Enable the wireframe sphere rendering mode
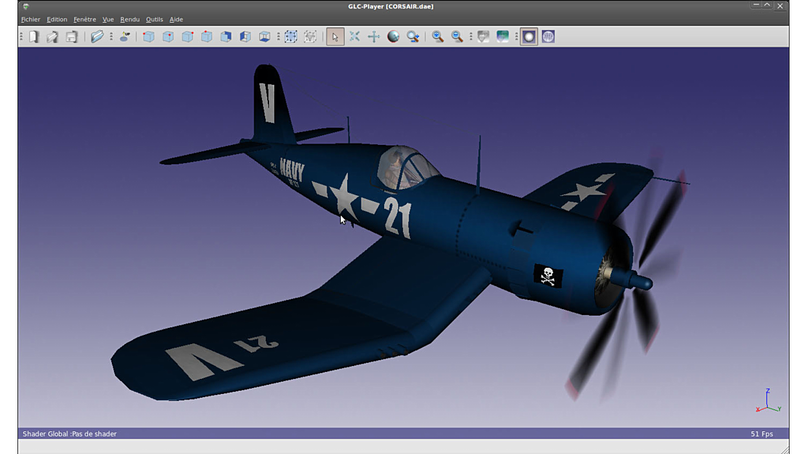 click(x=548, y=37)
